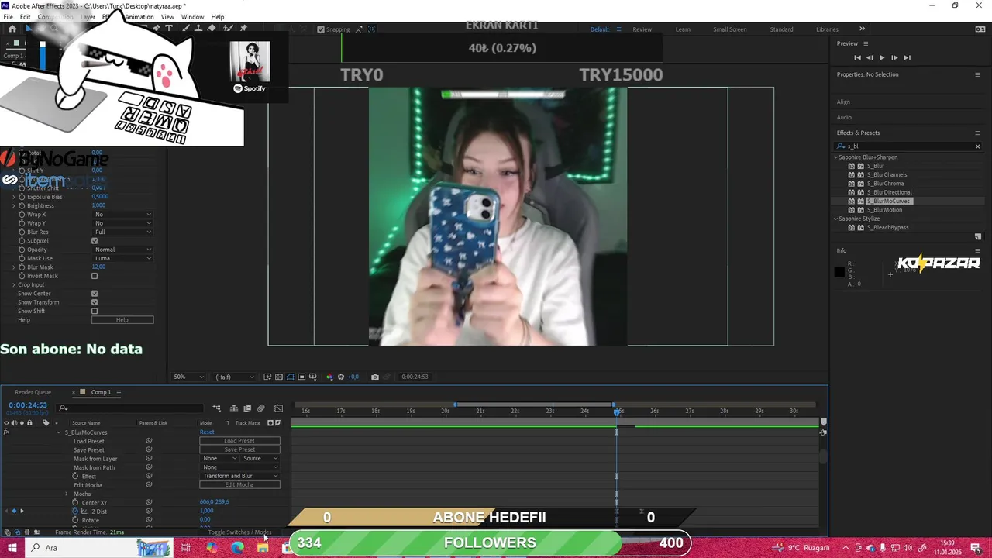Image resolution: width=992 pixels, height=558 pixels.
Task: Open the View menu
Action: (x=167, y=17)
